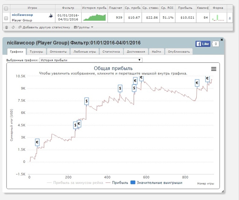239x200 pixels.
Task: Toggle the Прибыль legend series
Action: 117,183
